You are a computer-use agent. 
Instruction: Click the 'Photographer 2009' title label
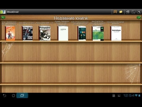click(44, 23)
